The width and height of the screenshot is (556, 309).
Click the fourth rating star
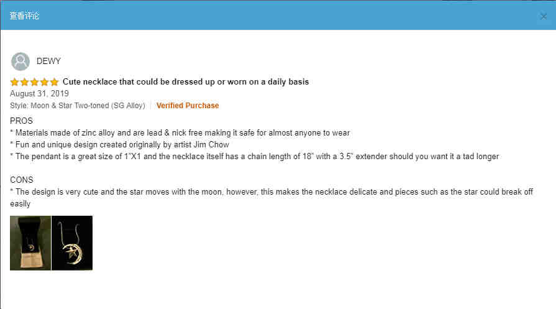(x=44, y=82)
